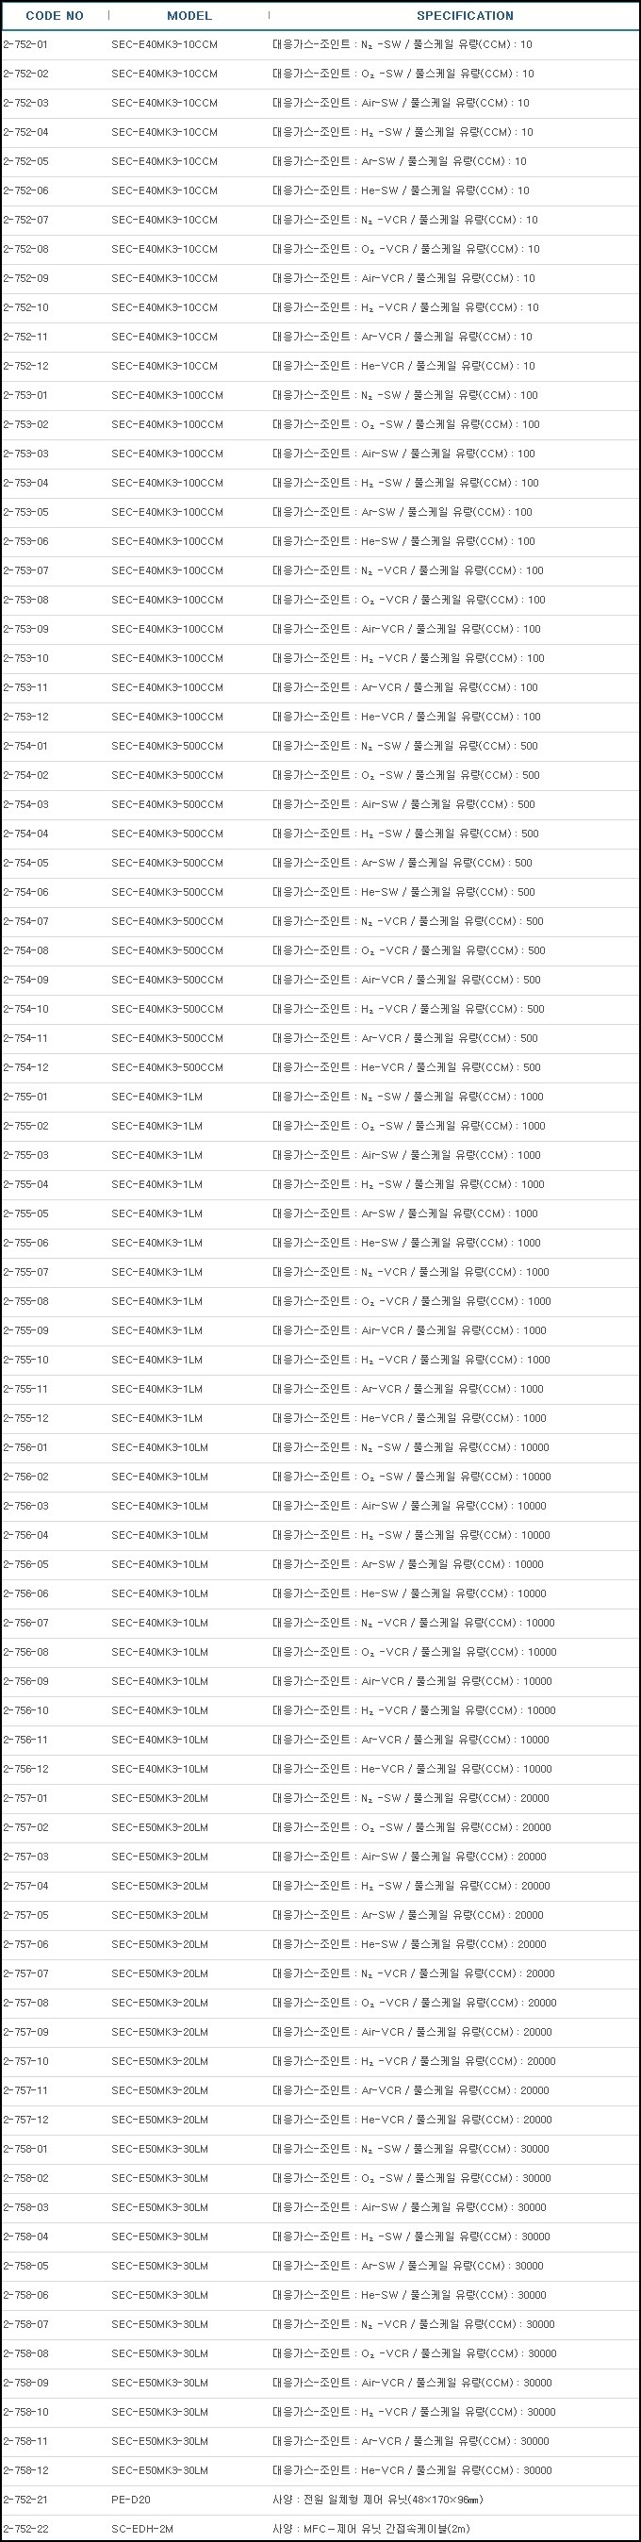Select code 2-756-01 row
The height and width of the screenshot is (2542, 641).
tap(320, 1447)
